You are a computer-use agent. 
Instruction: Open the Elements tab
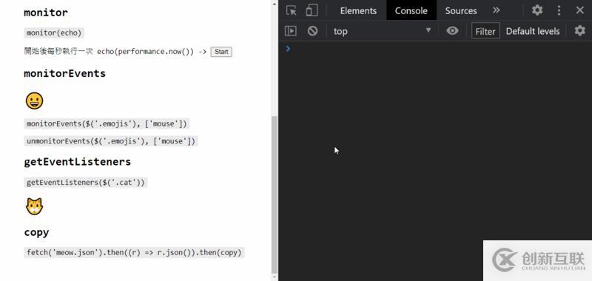point(358,10)
